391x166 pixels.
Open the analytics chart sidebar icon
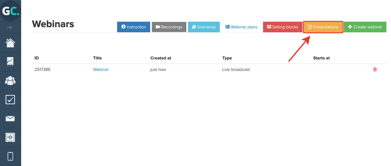(10, 62)
